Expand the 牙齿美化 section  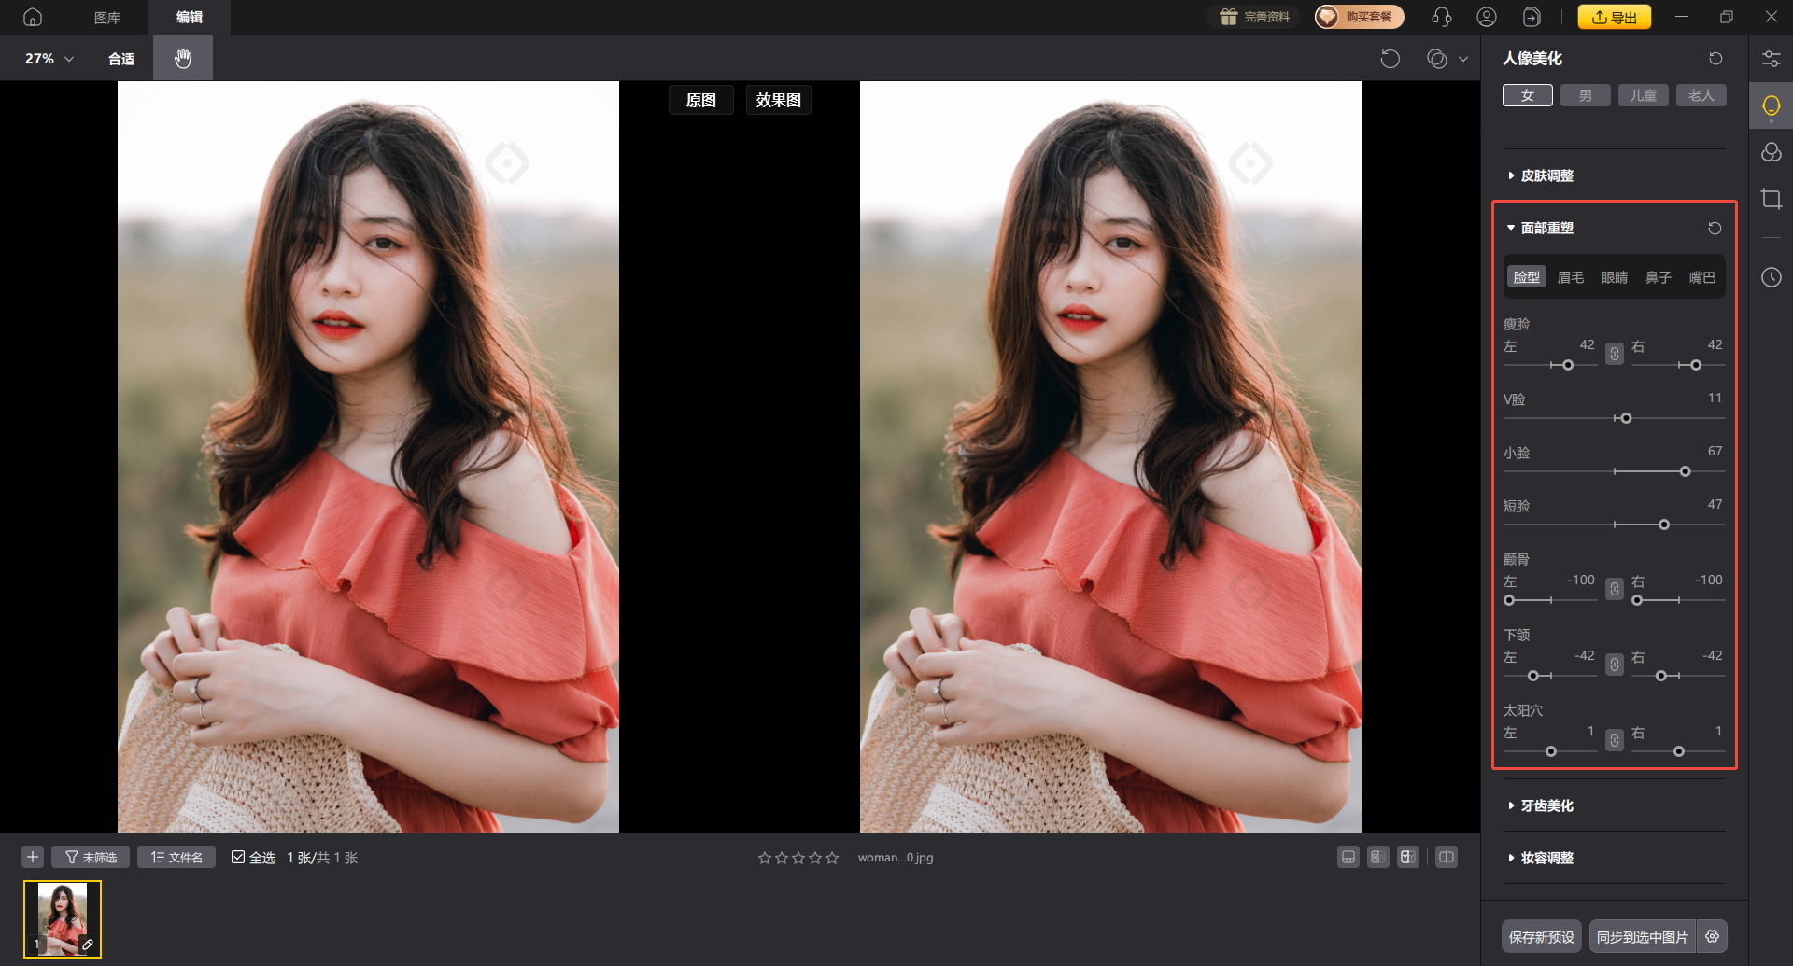coord(1546,805)
